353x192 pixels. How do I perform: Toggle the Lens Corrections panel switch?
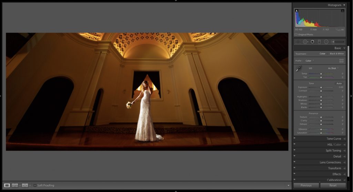coord(294,162)
